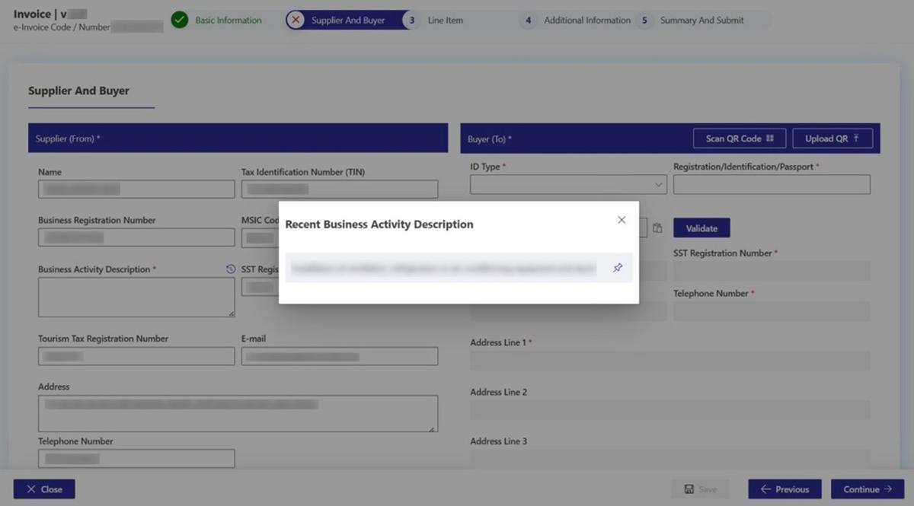This screenshot has height=506, width=914.
Task: Open the Additional Information step
Action: point(587,21)
